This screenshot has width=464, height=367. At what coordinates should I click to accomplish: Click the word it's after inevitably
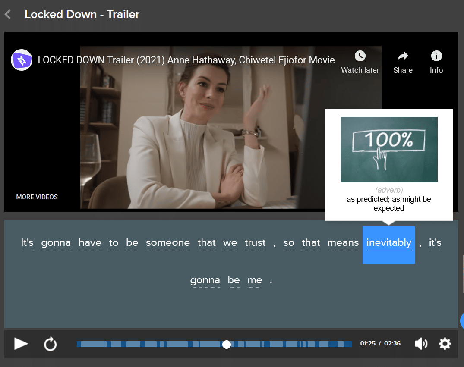click(435, 243)
